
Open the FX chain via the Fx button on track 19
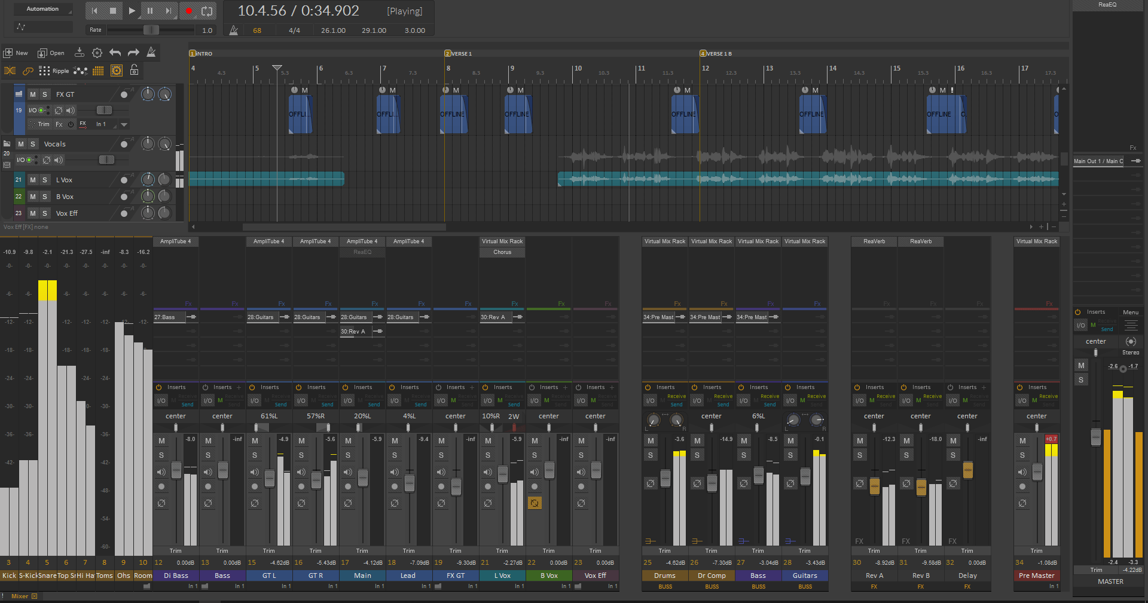[59, 124]
